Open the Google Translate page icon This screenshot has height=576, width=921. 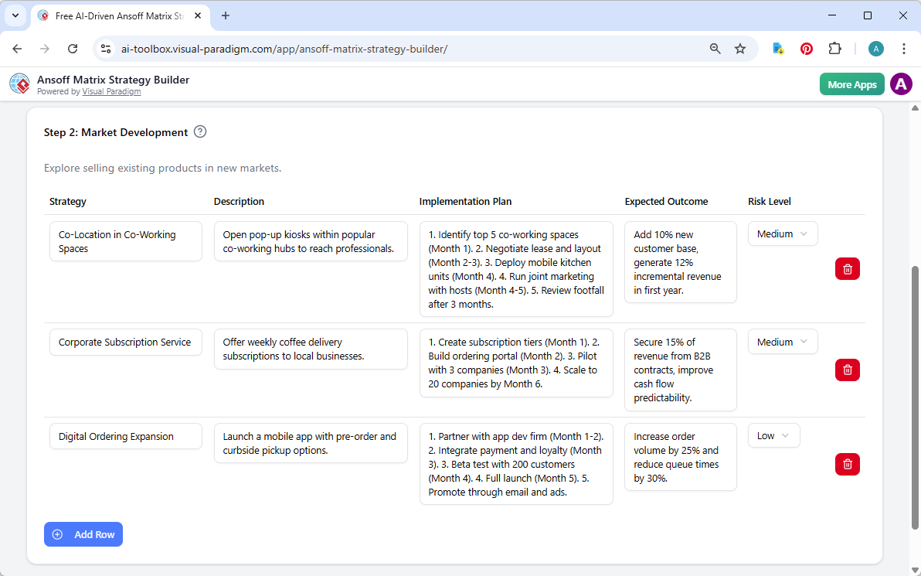[x=777, y=48]
